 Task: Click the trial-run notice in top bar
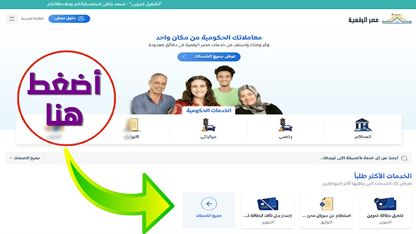tap(104, 5)
